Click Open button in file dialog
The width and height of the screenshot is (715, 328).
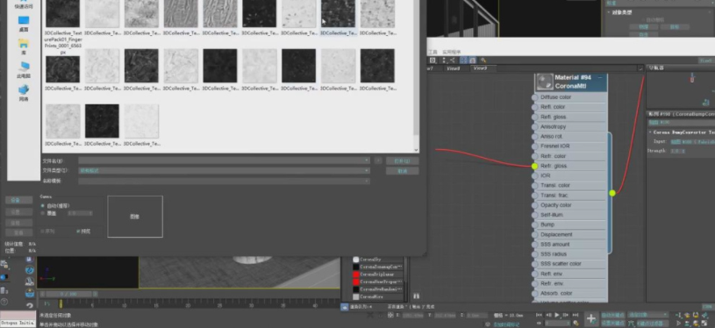point(402,160)
